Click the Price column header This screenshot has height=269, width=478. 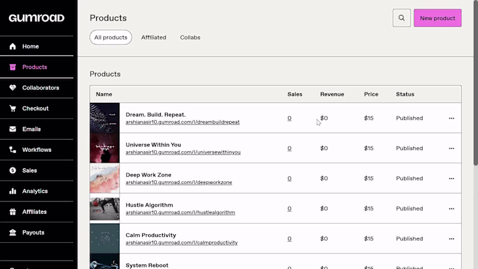pos(371,94)
